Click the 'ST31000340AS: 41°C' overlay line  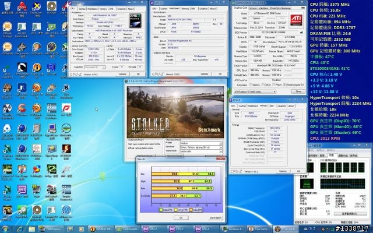pos(330,69)
